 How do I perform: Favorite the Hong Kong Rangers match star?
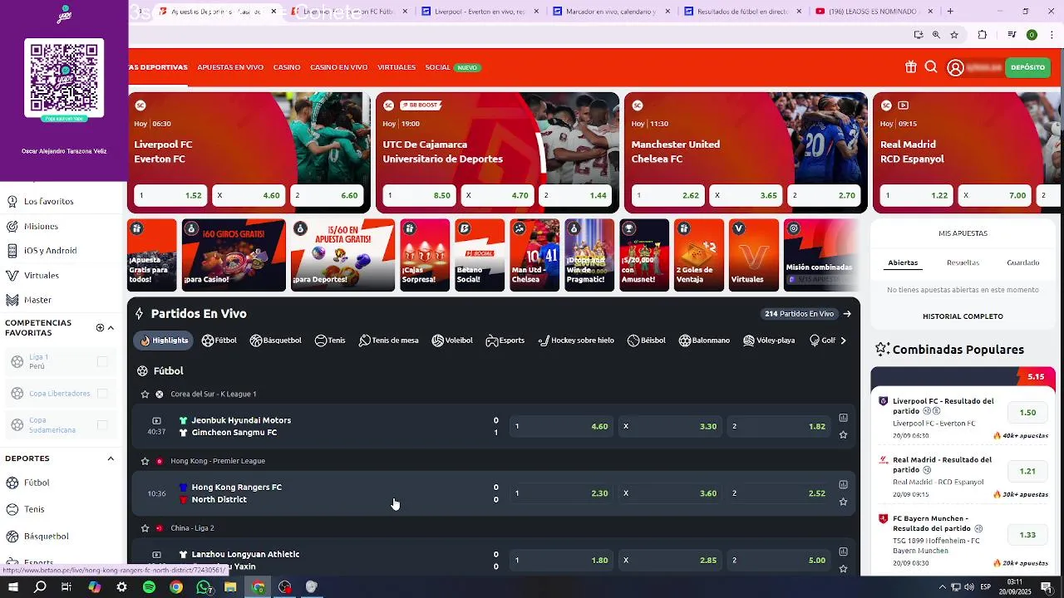[843, 502]
